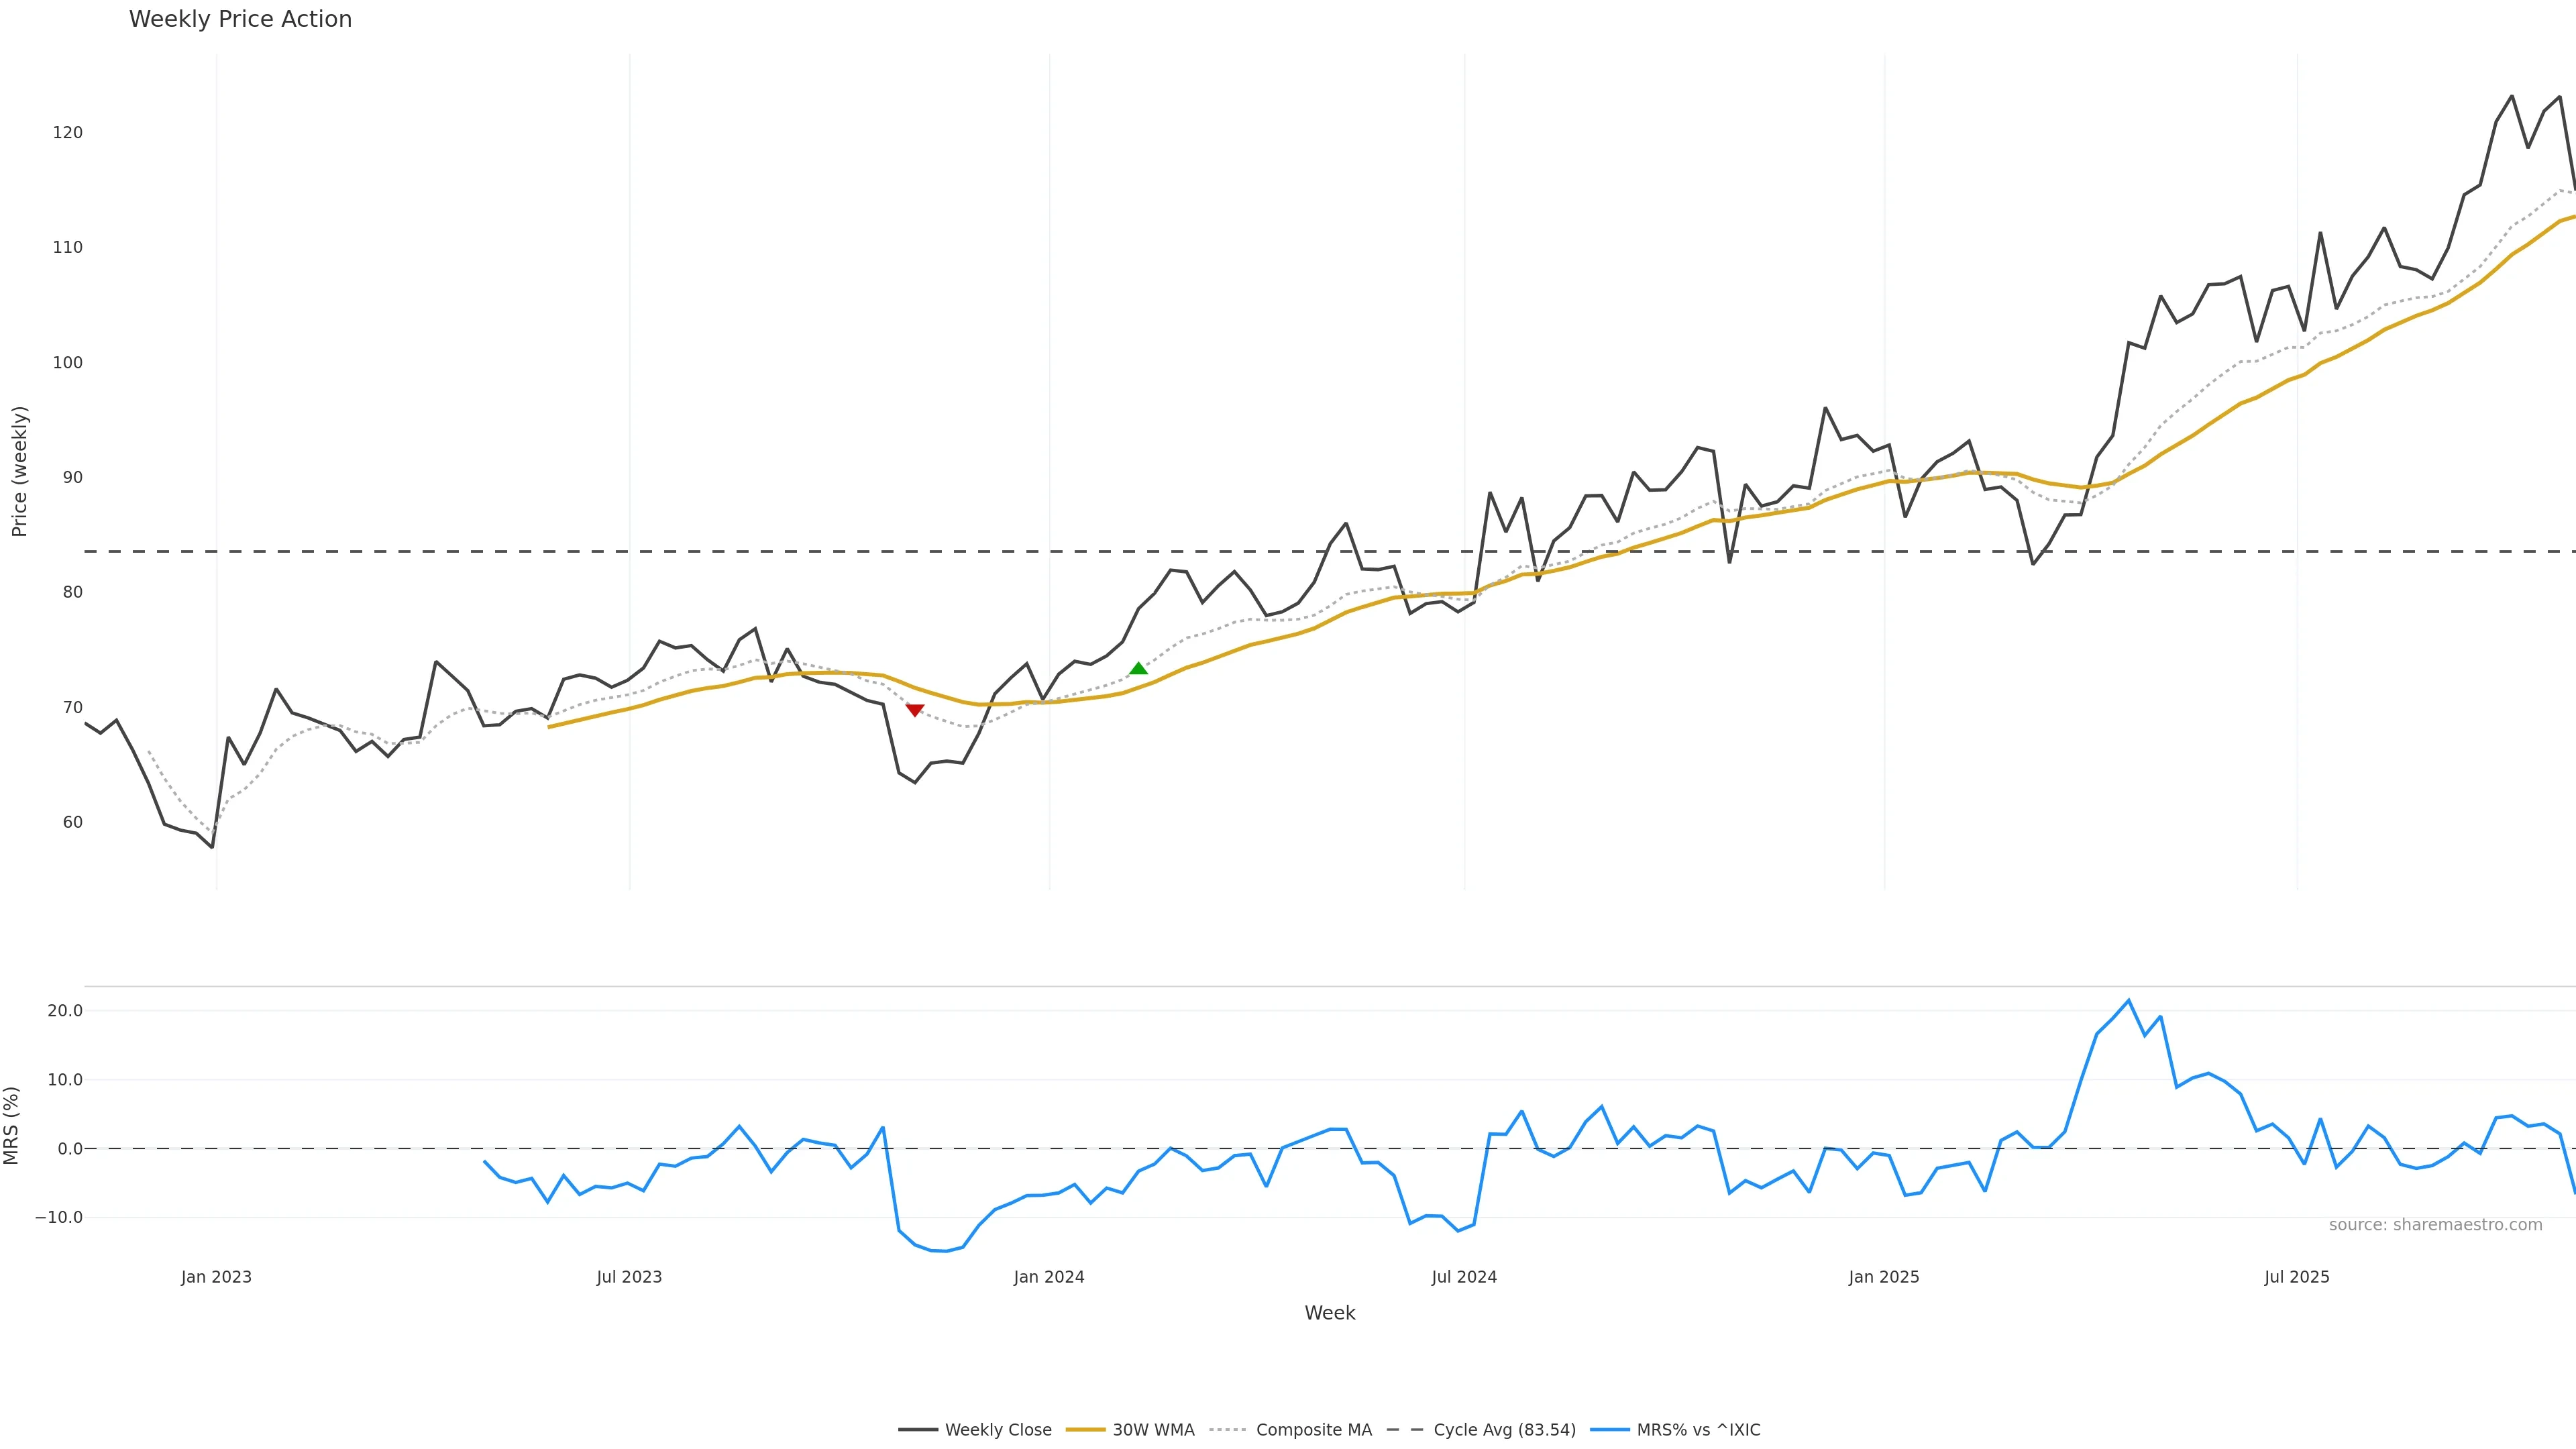This screenshot has height=1449, width=2576.
Task: Click the Price (weekly) y-axis title
Action: point(19,471)
